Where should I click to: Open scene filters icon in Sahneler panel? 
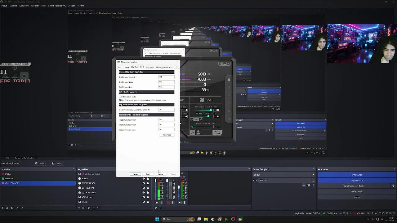click(12, 208)
